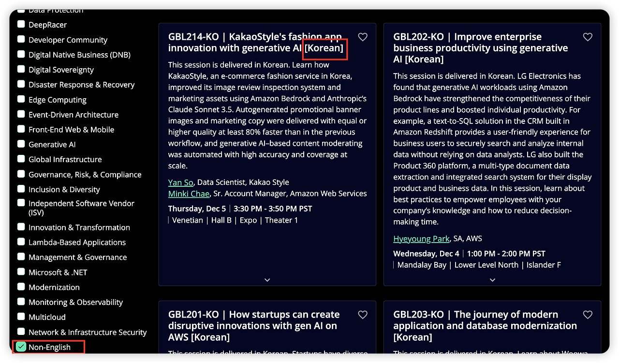Viewport: 619px width, 363px height.
Task: Click the "3:30 PM - 3:50 PM PST" time
Action: point(273,209)
